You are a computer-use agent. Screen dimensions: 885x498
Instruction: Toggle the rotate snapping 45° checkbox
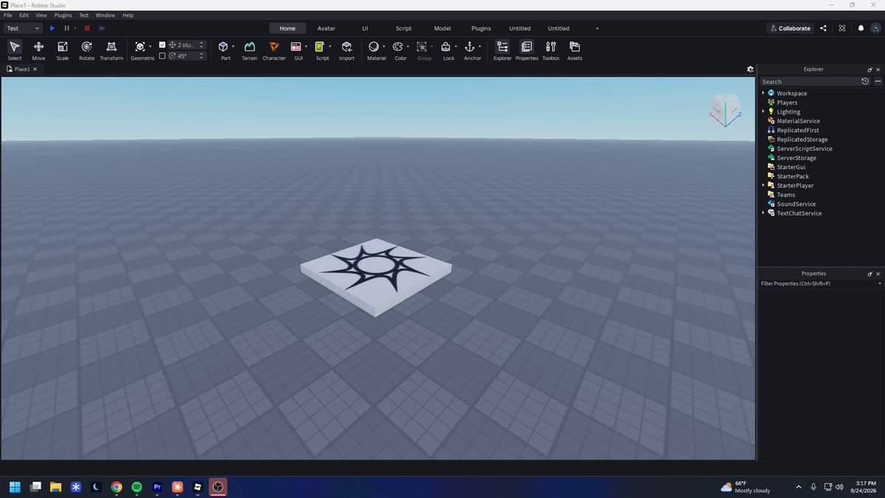(162, 56)
